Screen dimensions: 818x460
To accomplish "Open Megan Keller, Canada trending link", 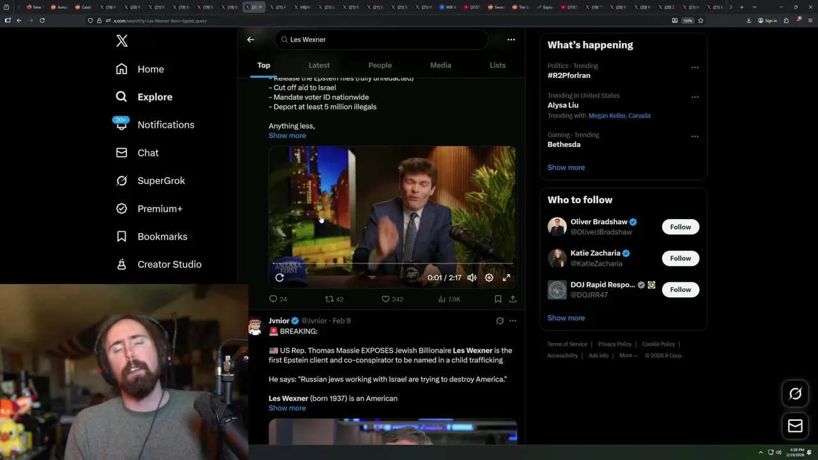I will click(619, 116).
